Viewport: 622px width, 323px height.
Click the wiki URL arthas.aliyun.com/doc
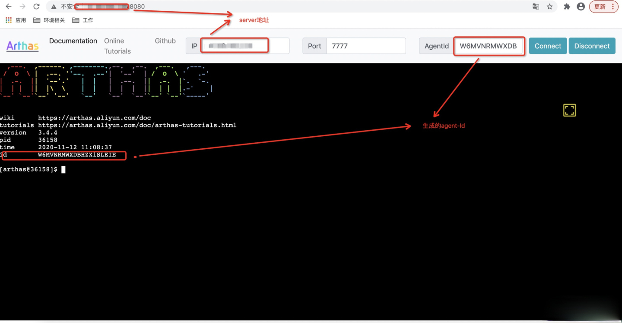(95, 118)
